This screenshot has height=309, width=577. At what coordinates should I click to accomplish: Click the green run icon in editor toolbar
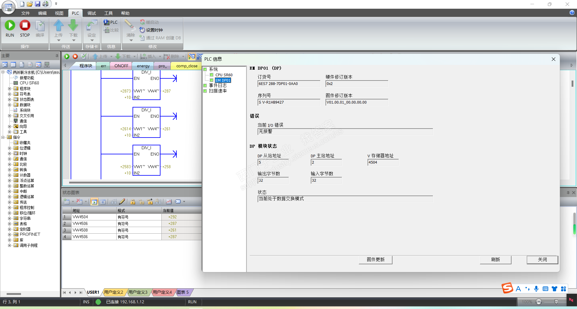tap(67, 56)
